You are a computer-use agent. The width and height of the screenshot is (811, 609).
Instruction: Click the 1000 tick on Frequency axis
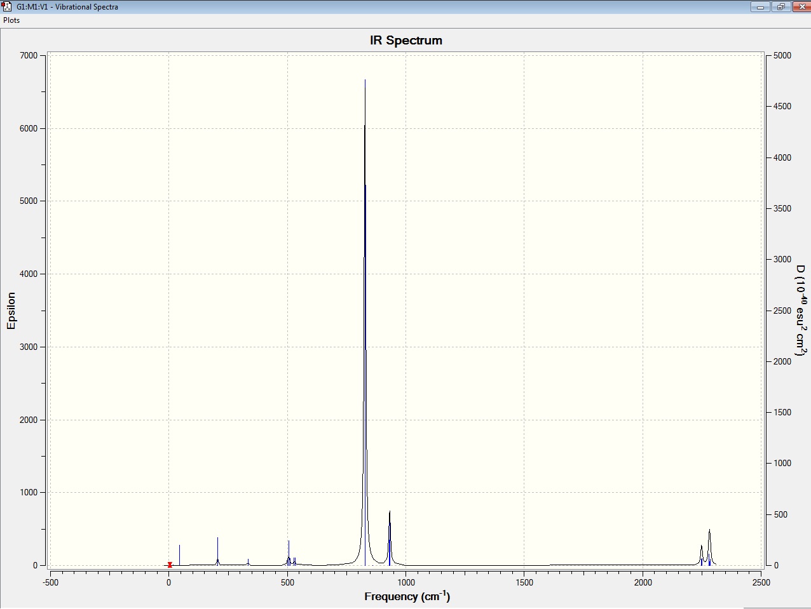coord(406,582)
